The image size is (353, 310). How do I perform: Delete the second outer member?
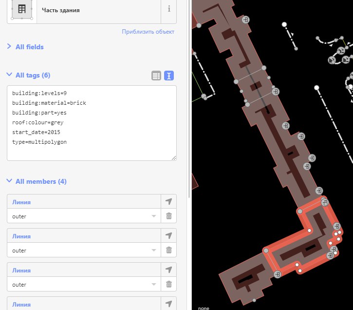click(x=169, y=251)
